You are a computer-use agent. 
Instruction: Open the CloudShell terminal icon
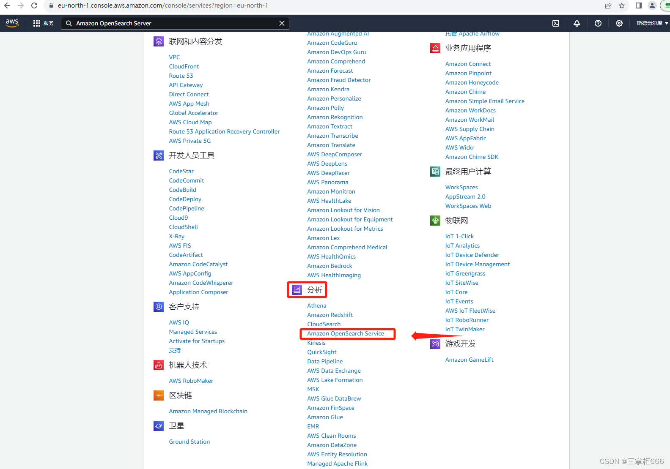(x=556, y=23)
